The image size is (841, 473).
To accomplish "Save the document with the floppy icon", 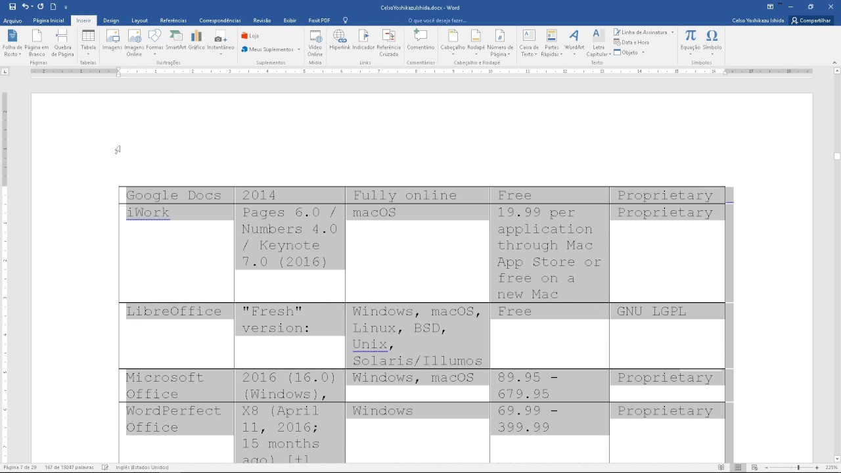I will (x=12, y=7).
